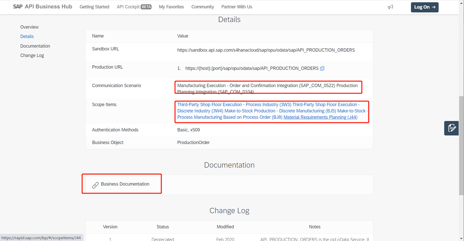The image size is (464, 241).
Task: Click the Log On button
Action: tap(424, 7)
